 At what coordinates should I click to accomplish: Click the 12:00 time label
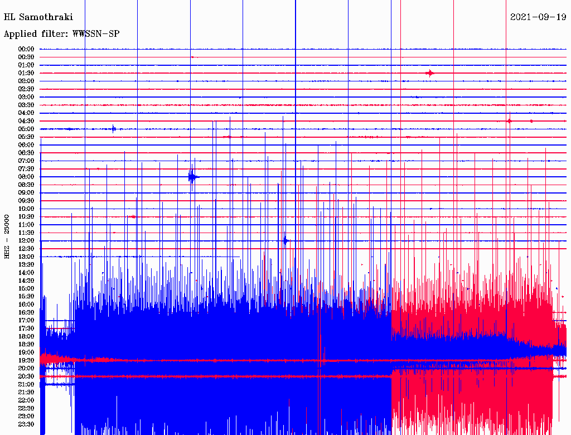26,241
